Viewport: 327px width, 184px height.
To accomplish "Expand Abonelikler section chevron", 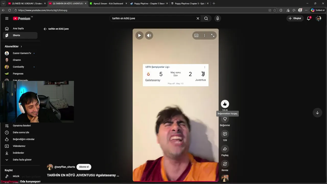I will point(21,47).
